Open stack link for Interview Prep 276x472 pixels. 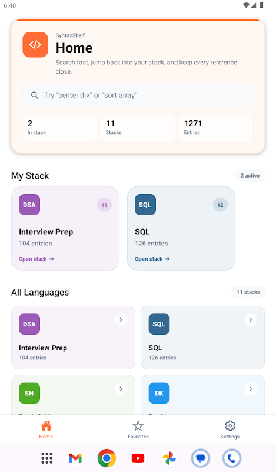pyautogui.click(x=36, y=259)
